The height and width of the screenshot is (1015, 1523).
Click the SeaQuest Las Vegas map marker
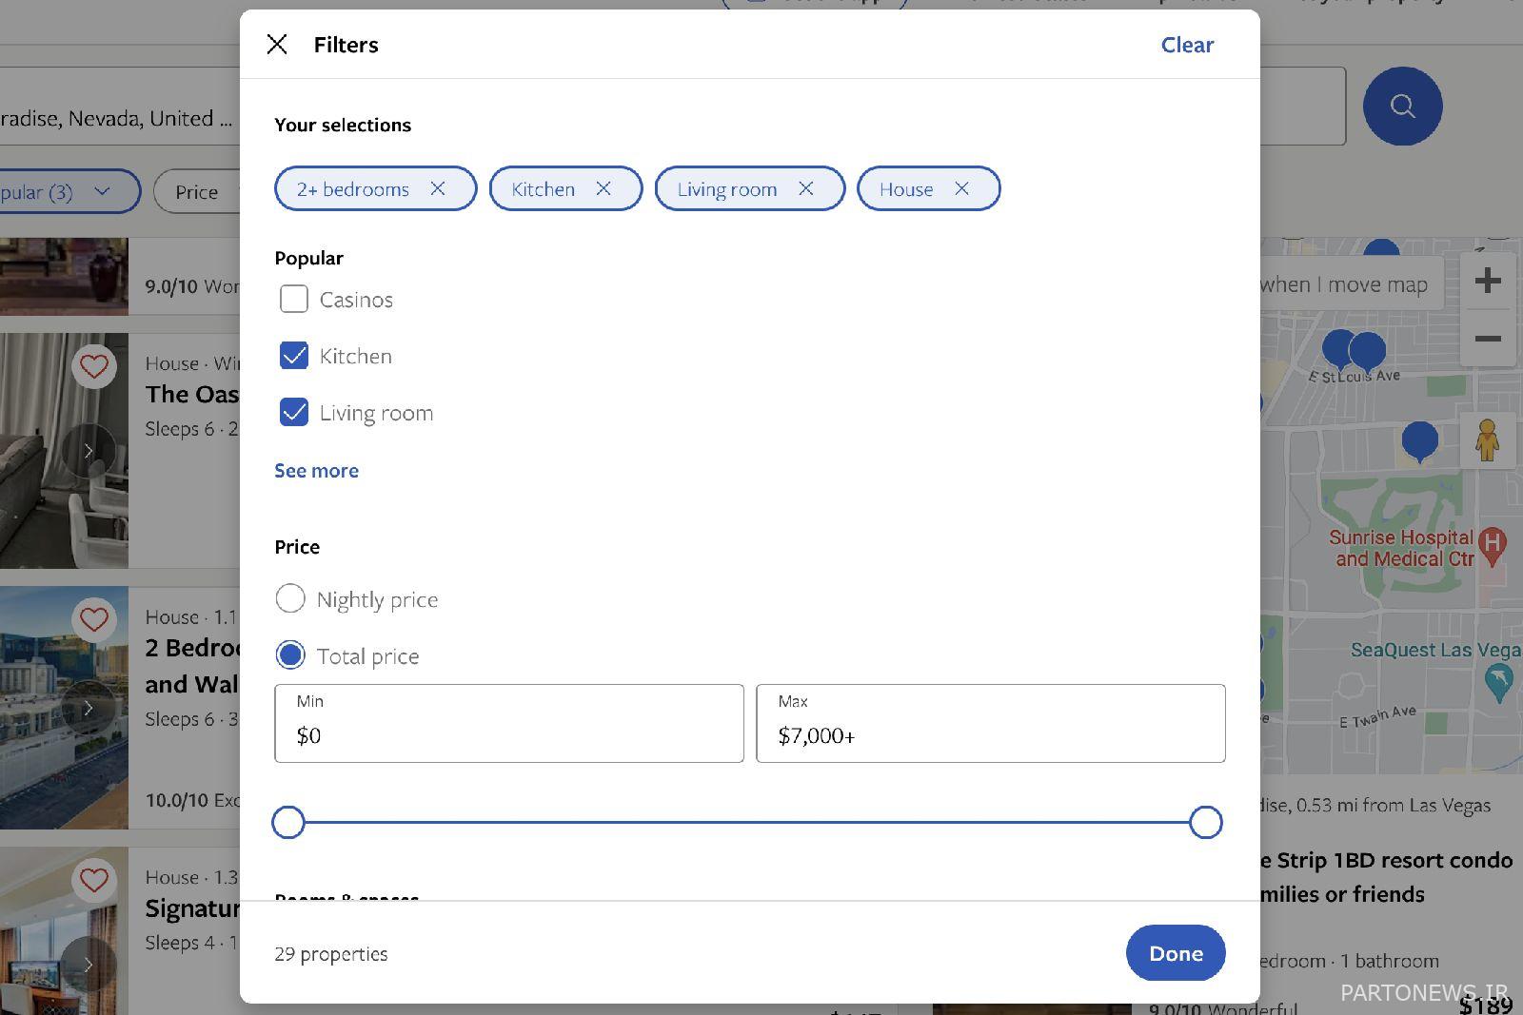[x=1498, y=682]
